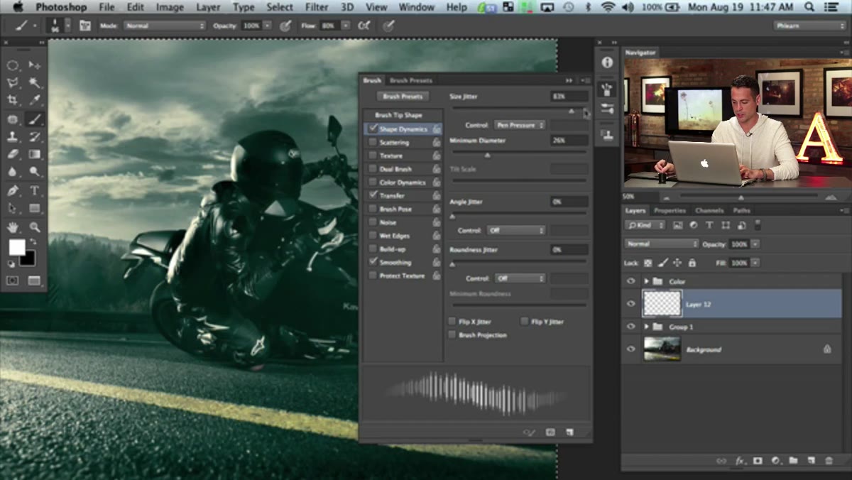Viewport: 852px width, 480px height.
Task: Select the Pen tool
Action: pos(13,190)
